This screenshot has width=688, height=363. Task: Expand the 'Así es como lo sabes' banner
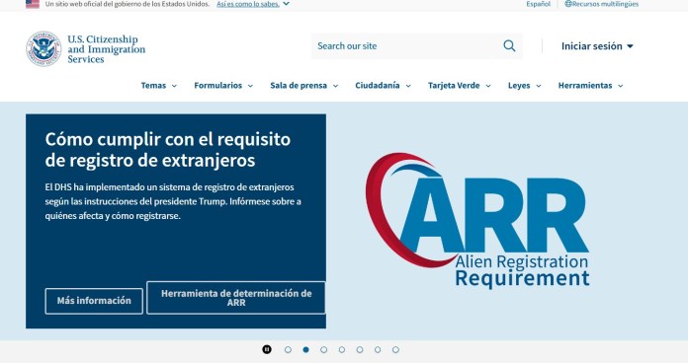(x=253, y=4)
